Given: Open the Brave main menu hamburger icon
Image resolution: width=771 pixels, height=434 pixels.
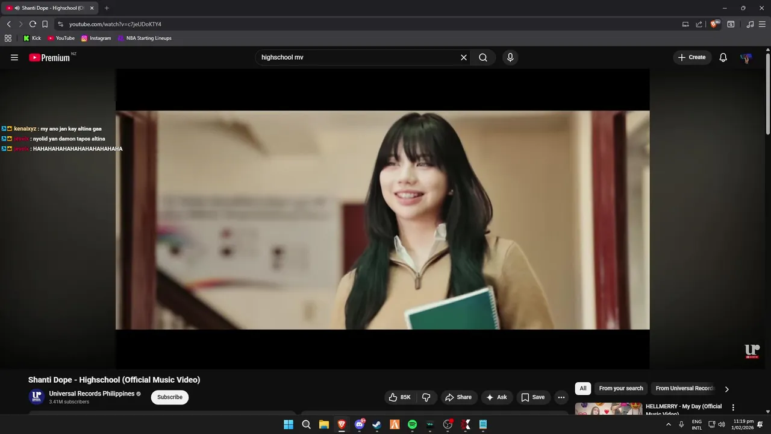Looking at the screenshot, I should 763,24.
